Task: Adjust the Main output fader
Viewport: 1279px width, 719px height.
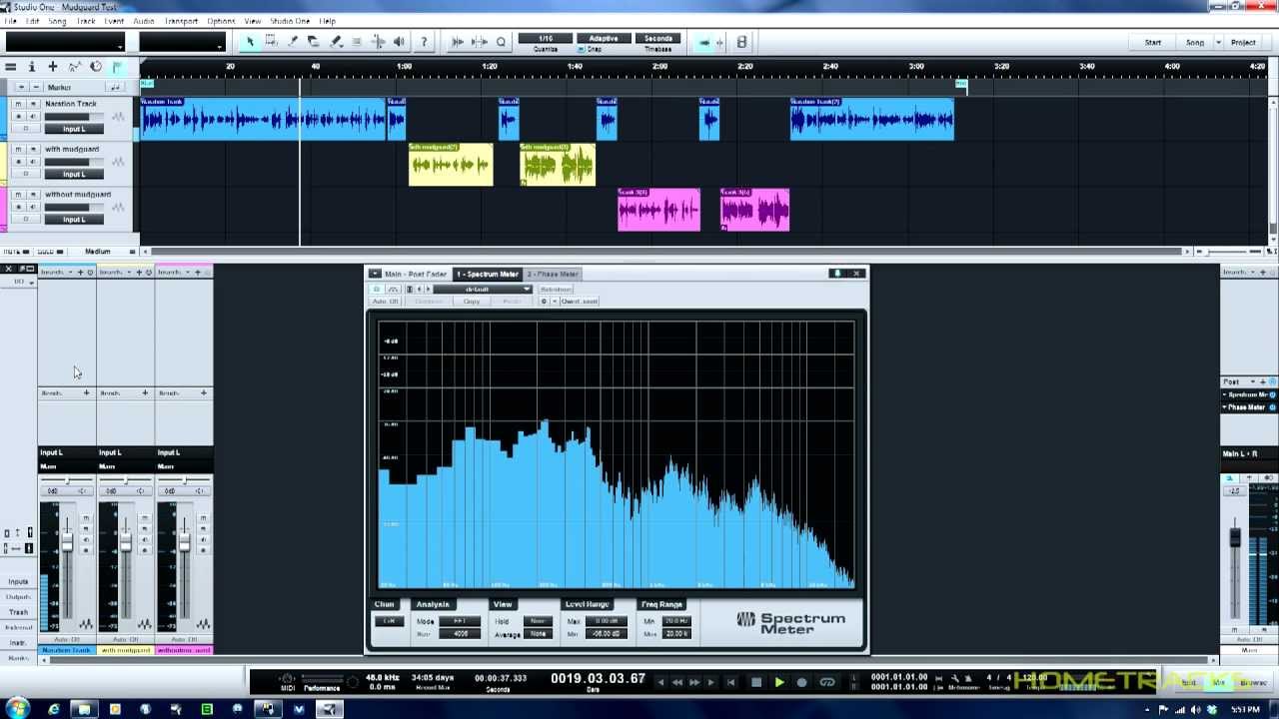Action: click(1235, 537)
